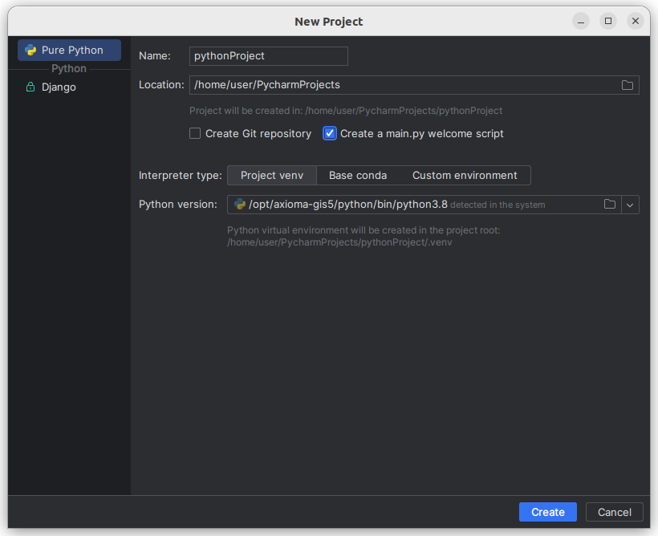Open folder browser for project Location
This screenshot has width=658, height=536.
pos(628,85)
